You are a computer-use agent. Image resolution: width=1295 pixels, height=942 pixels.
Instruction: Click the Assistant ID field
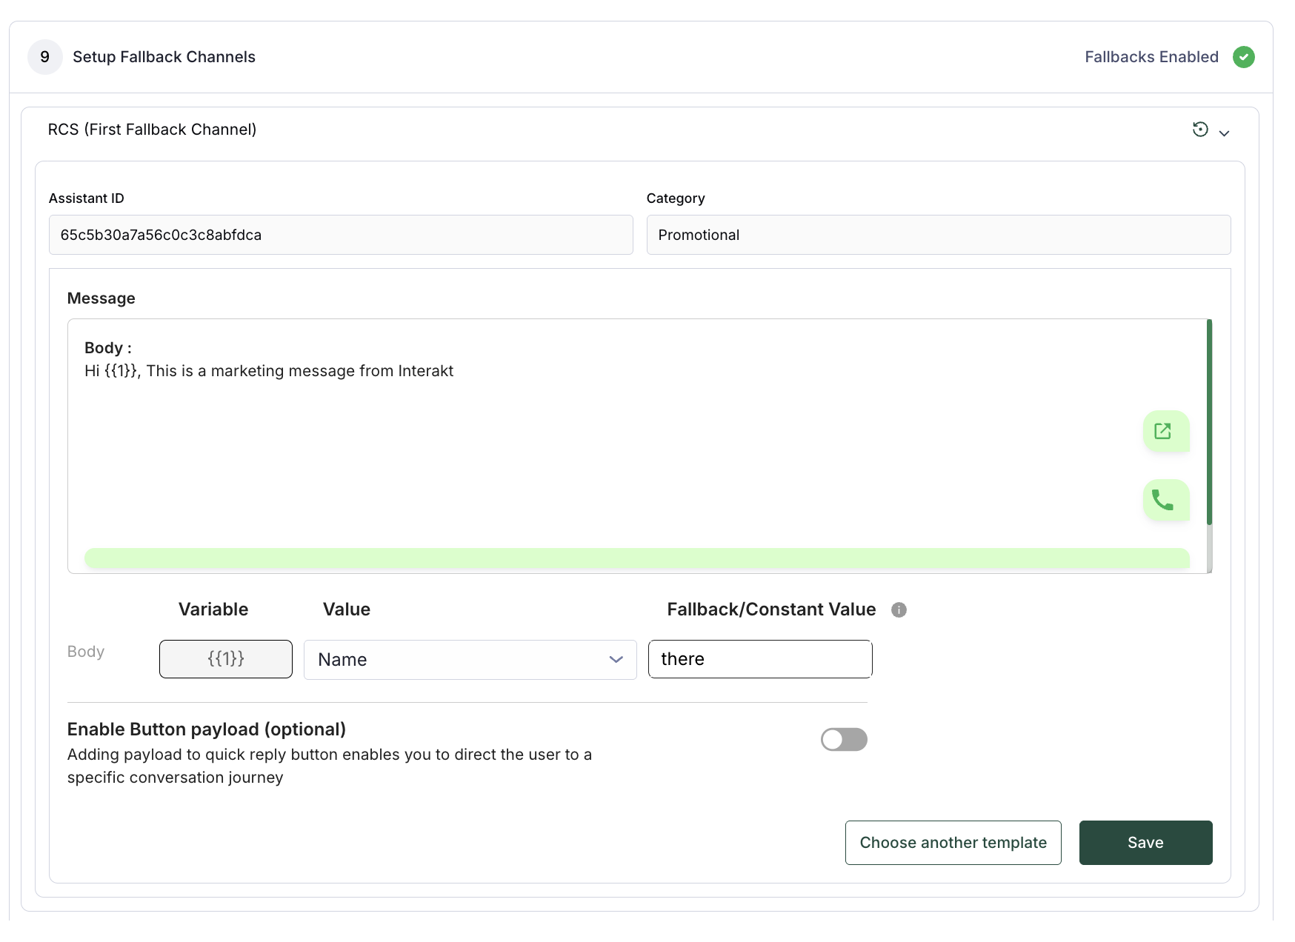340,235
